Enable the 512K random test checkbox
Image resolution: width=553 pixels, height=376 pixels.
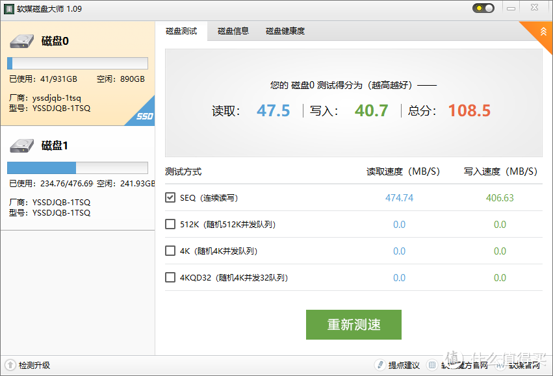click(x=170, y=224)
